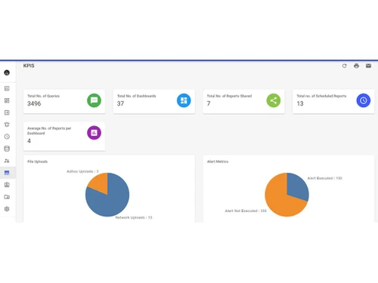Click the 'Adhoc Uploads : 3' label
The width and height of the screenshot is (378, 283).
(x=82, y=171)
